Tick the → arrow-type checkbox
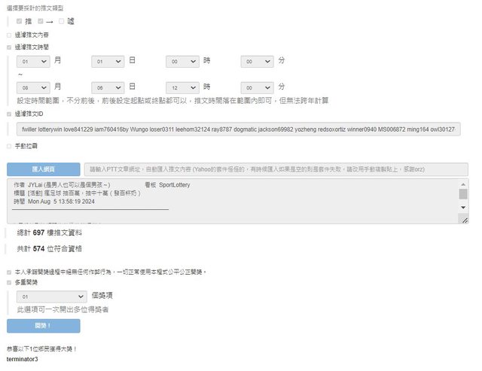 coord(41,21)
